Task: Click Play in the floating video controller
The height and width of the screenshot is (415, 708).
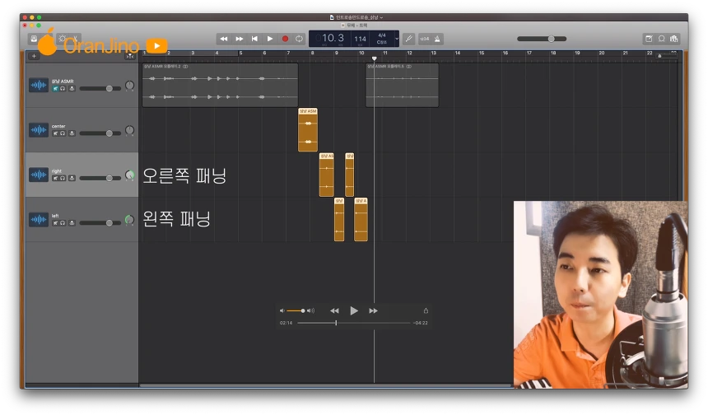Action: [354, 310]
